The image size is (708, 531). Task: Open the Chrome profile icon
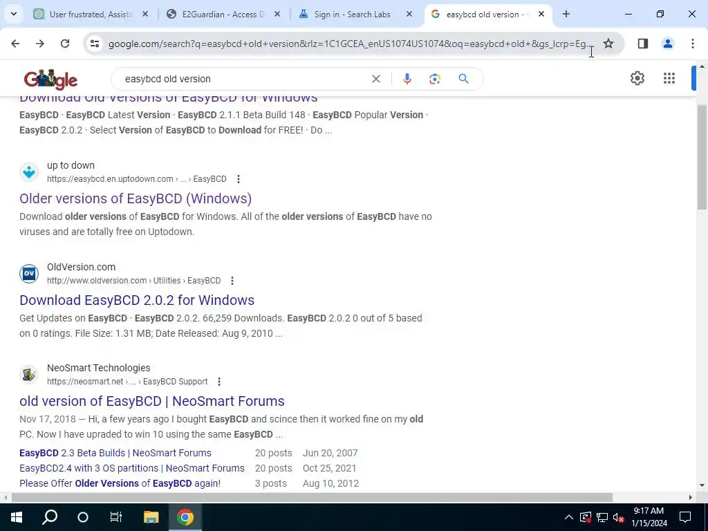click(667, 44)
